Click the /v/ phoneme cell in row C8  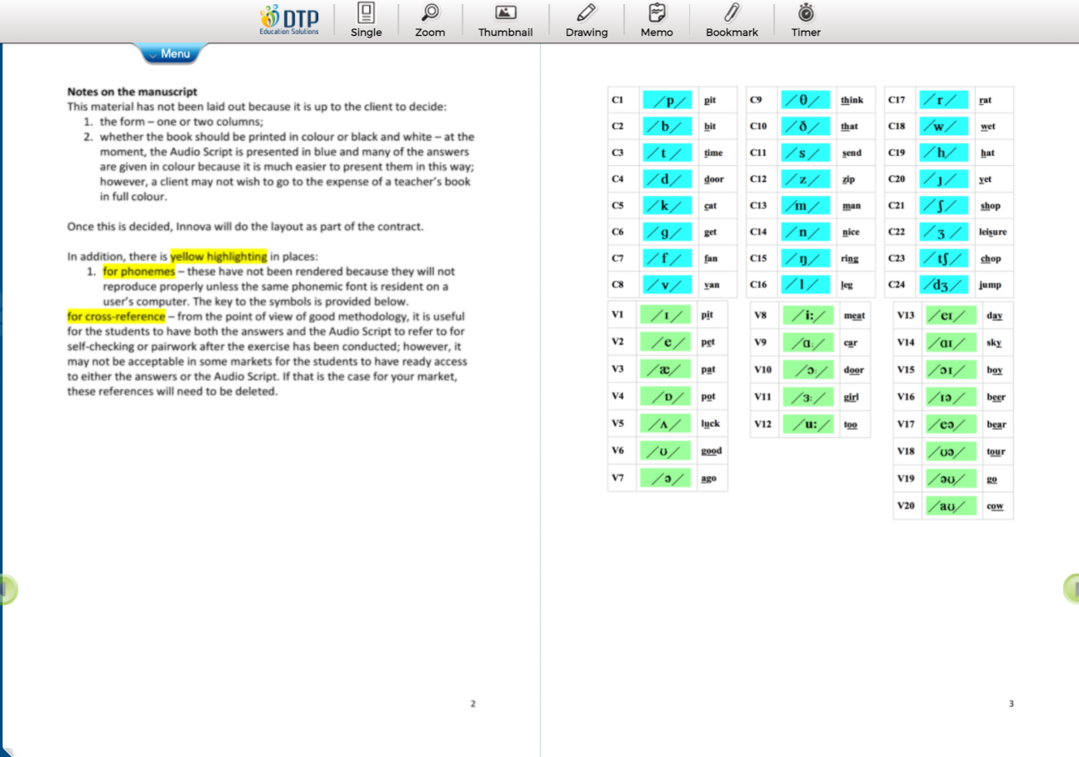(667, 284)
